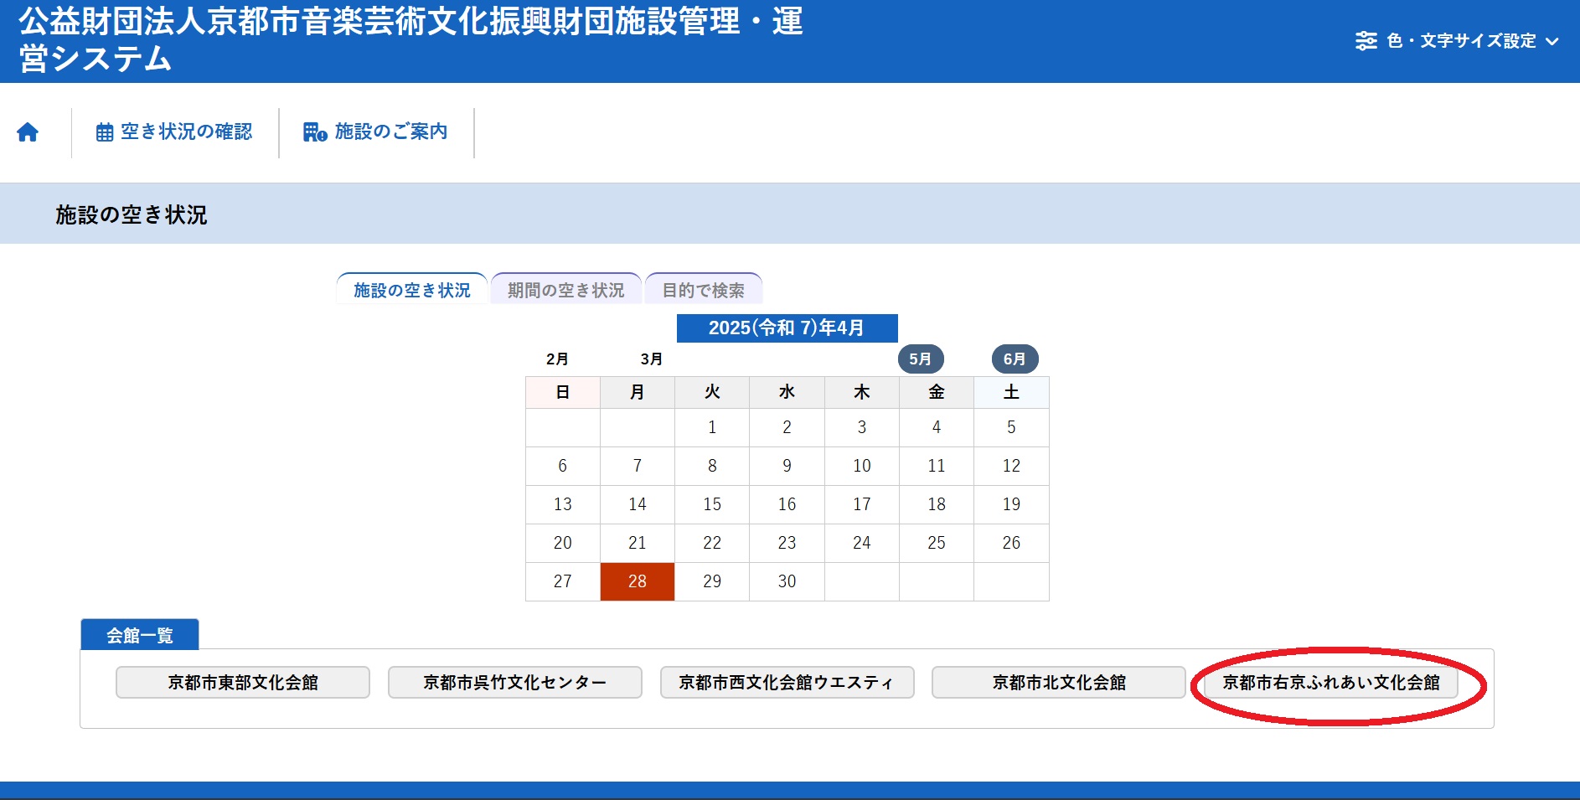Pick date 13 in the calendar
This screenshot has height=800, width=1580.
[563, 504]
